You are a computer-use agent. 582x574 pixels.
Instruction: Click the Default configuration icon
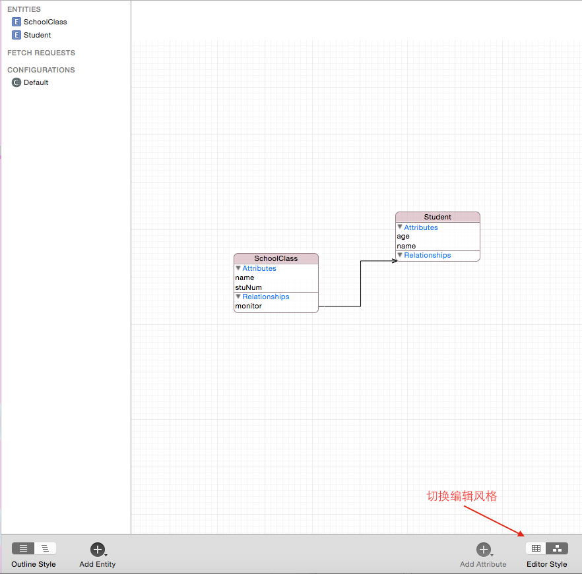coord(16,82)
